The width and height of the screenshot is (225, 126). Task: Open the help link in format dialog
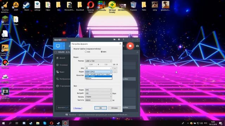pos(78,108)
